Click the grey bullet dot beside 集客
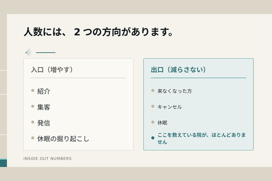Viewport: 272px width, 181px height. (33, 106)
